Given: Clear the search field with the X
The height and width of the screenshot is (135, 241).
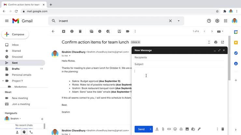Looking at the screenshot, I should pyautogui.click(x=170, y=21).
